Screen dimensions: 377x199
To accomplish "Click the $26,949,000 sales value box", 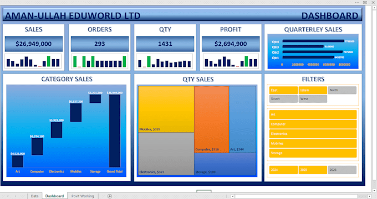I will (x=34, y=44).
